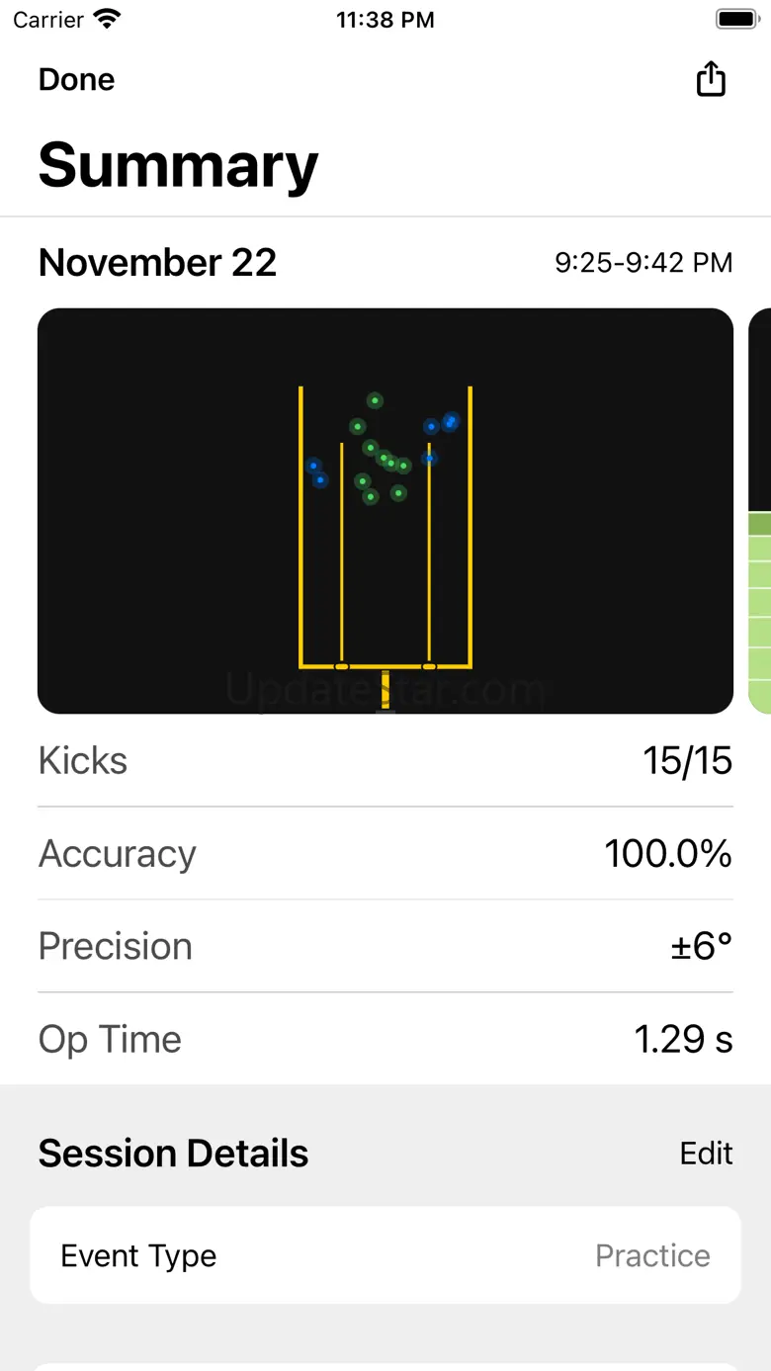Tap the November 22 date heading
The width and height of the screenshot is (771, 1371).
(157, 262)
